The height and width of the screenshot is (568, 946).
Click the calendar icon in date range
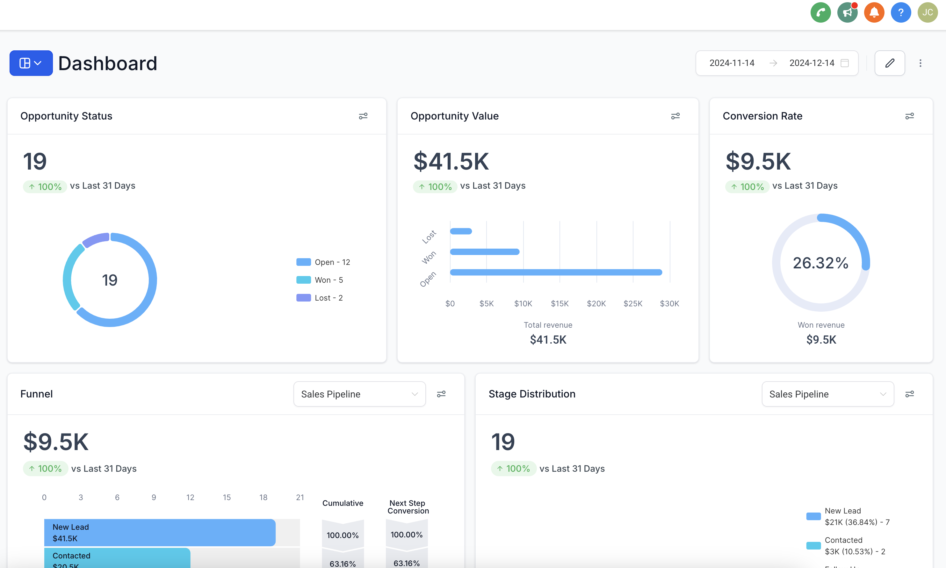[845, 63]
